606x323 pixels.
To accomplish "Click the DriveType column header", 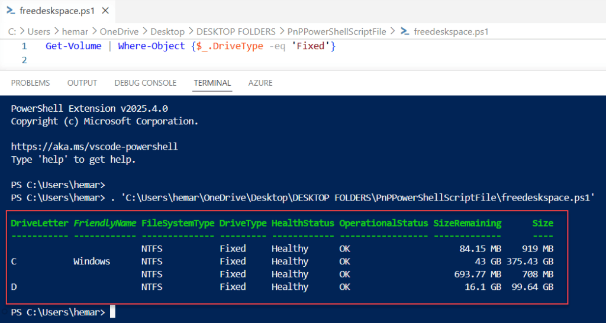I will coord(243,223).
